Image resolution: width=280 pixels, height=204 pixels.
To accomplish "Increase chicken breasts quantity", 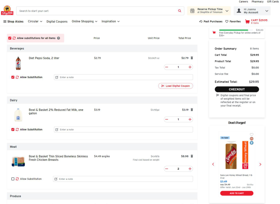I will [x=190, y=169].
